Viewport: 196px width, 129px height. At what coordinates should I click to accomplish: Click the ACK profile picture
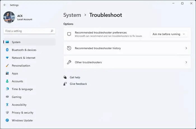pyautogui.click(x=9, y=17)
